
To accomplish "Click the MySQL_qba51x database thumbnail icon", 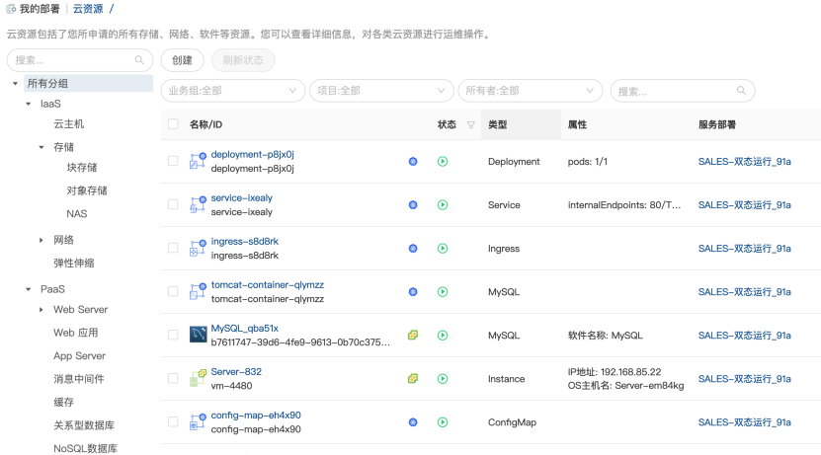I will point(198,335).
